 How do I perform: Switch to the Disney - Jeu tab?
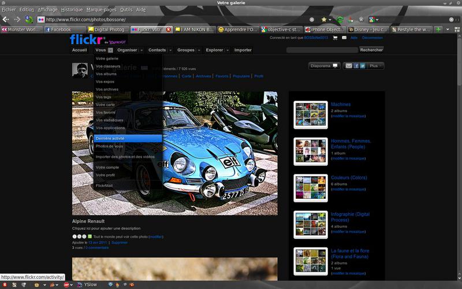368,29
